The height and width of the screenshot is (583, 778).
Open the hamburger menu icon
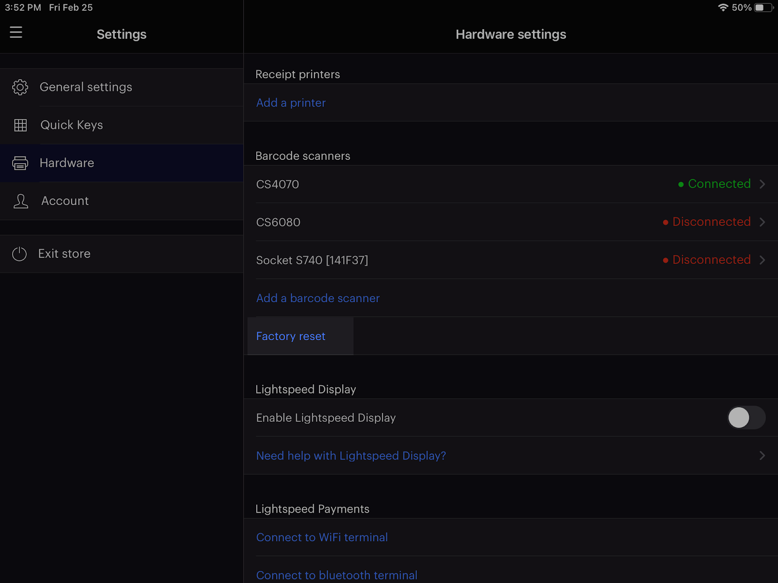point(16,33)
